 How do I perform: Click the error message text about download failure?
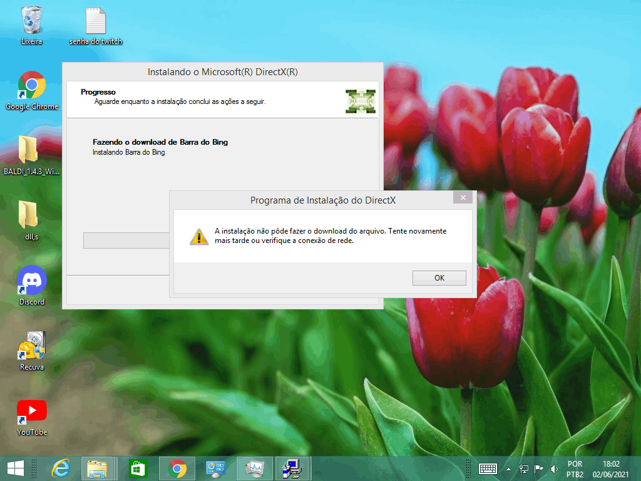(x=331, y=236)
